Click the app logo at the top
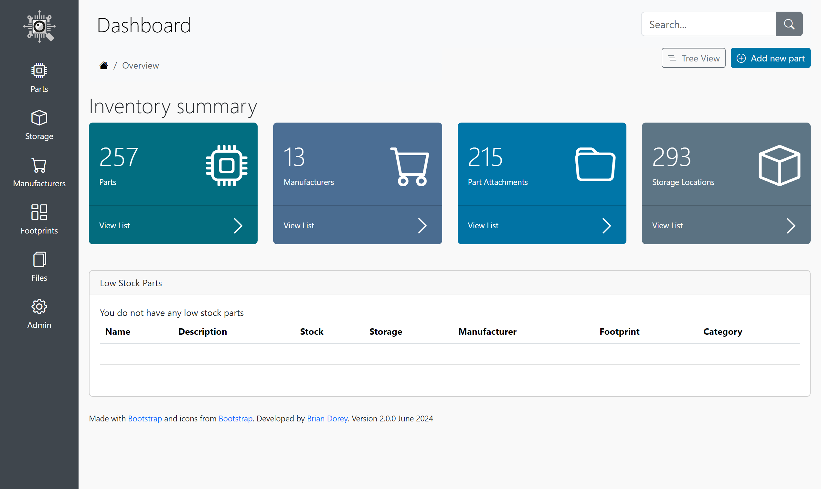The image size is (821, 489). [39, 27]
